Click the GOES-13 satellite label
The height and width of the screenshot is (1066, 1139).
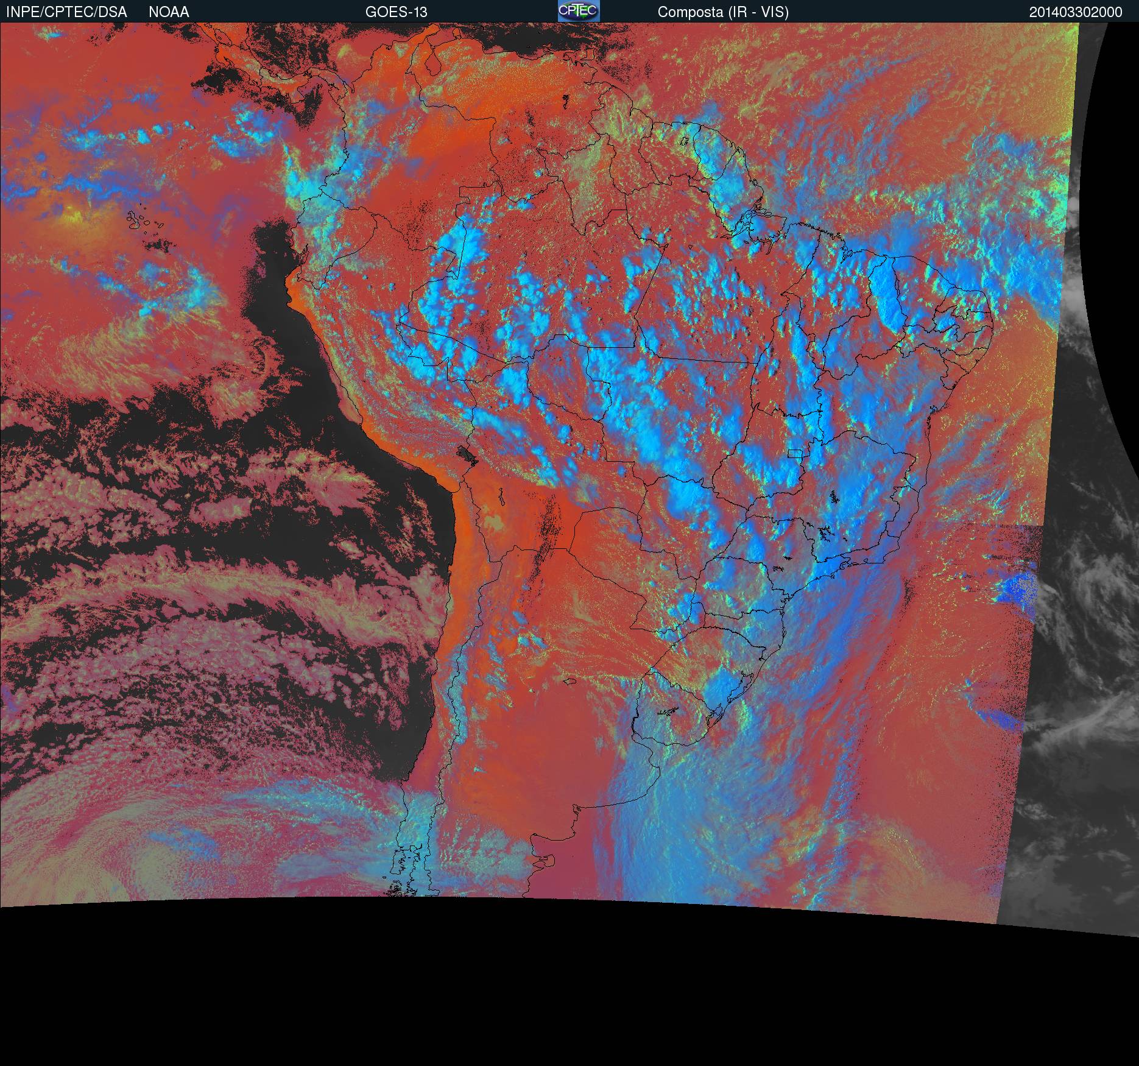397,12
